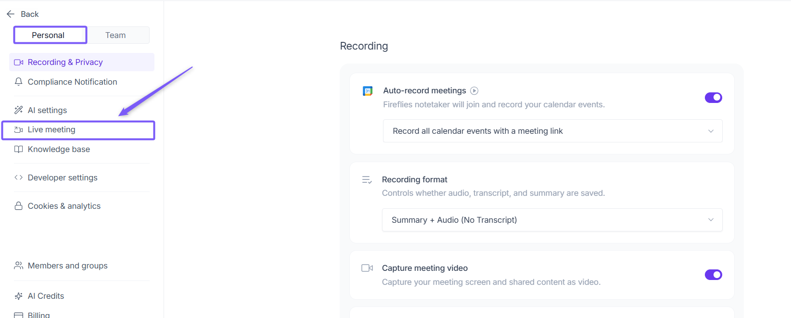Click the Google Calendar icon in Auto-record
This screenshot has width=791, height=318.
tap(368, 91)
